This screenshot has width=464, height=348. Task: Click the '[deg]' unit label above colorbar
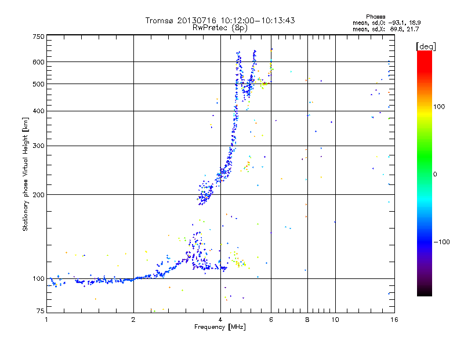point(426,46)
